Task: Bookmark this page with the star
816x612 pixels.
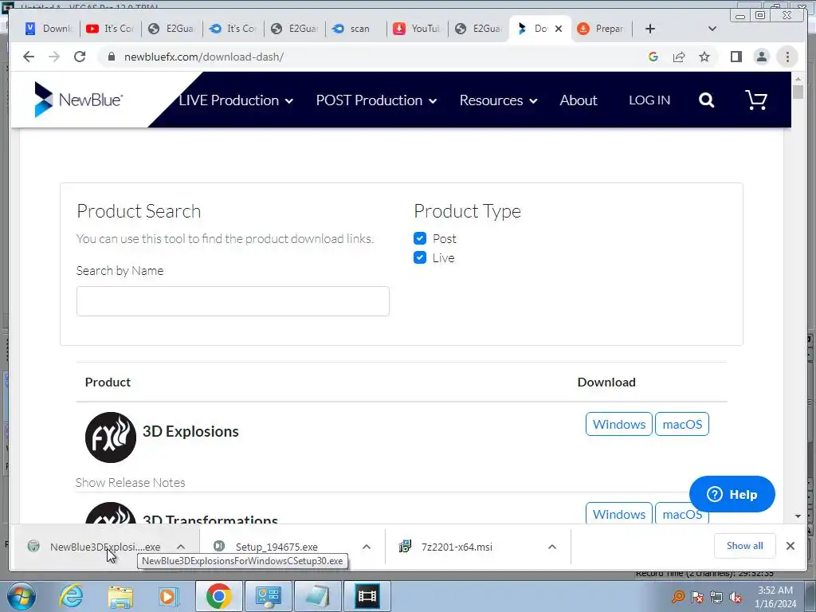Action: (x=704, y=57)
